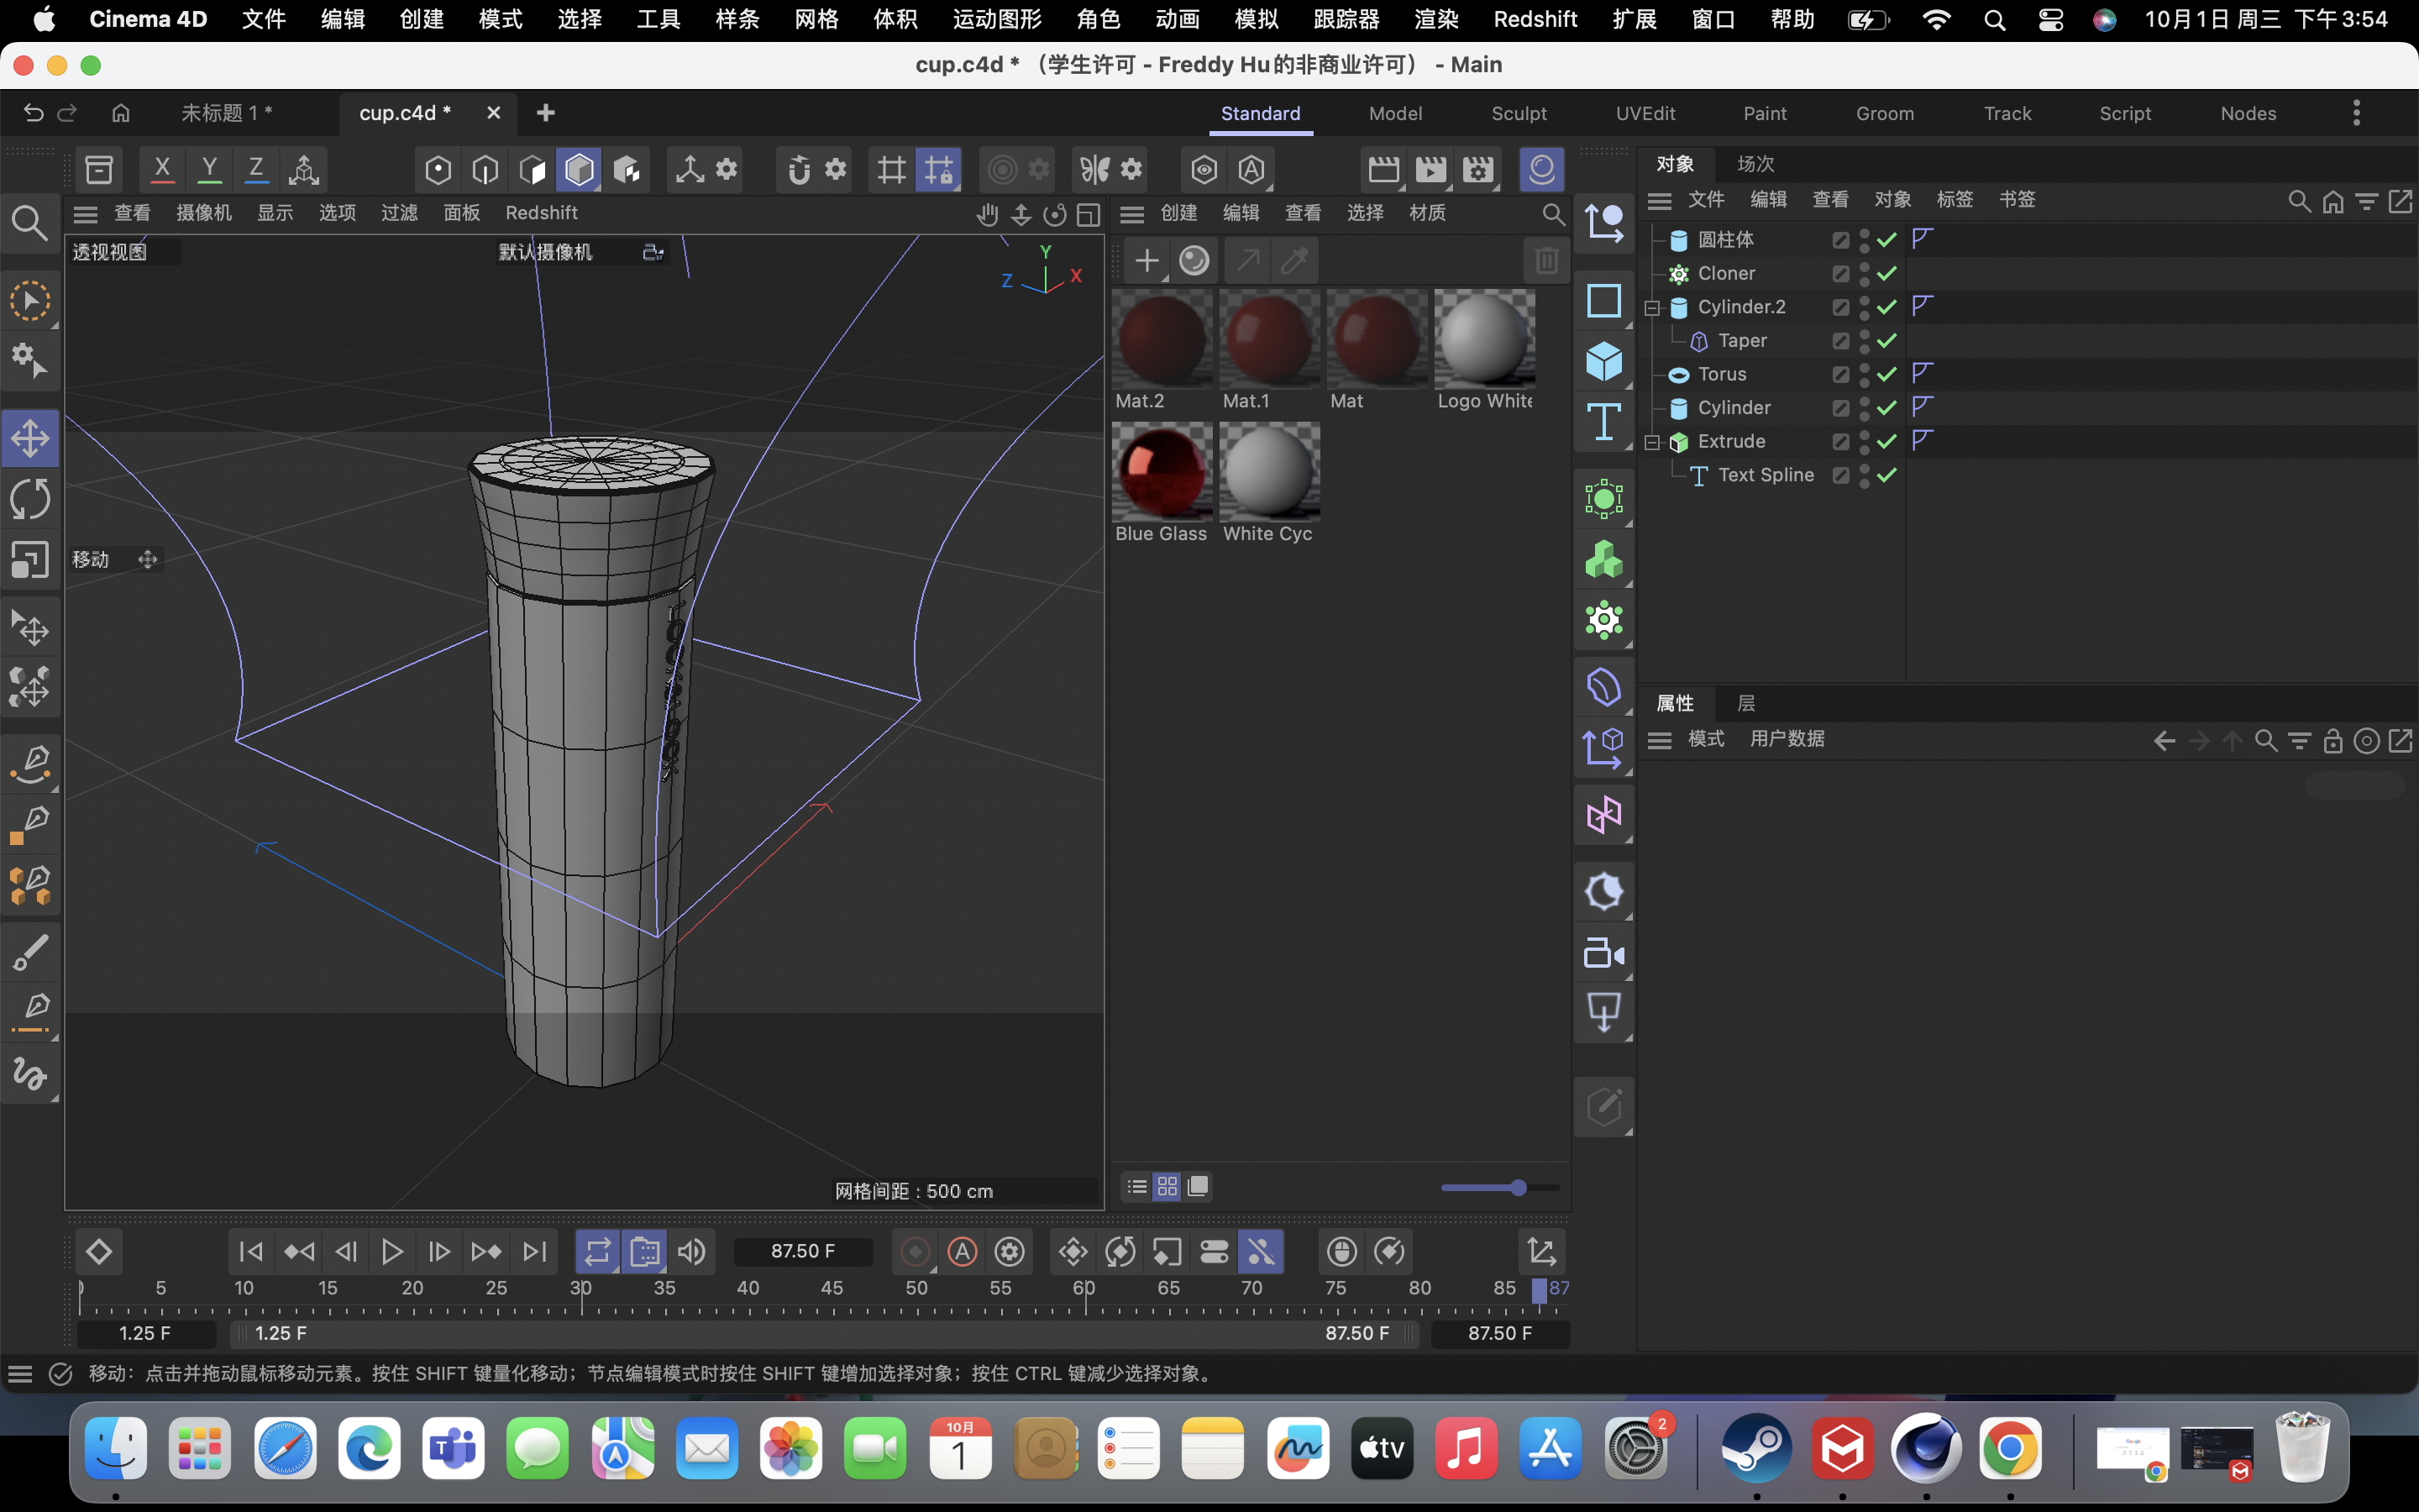Click the add new material plus button
This screenshot has width=2419, height=1512.
click(x=1146, y=260)
